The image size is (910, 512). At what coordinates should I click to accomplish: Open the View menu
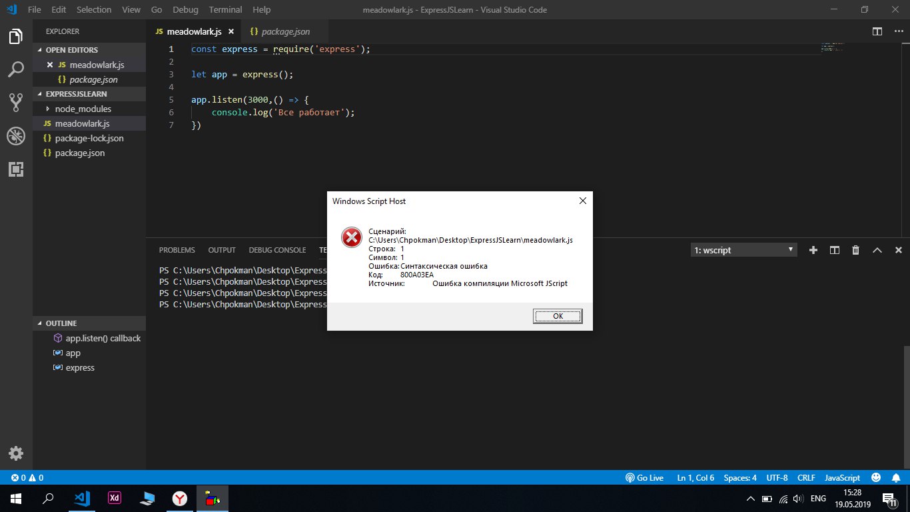[x=131, y=9]
